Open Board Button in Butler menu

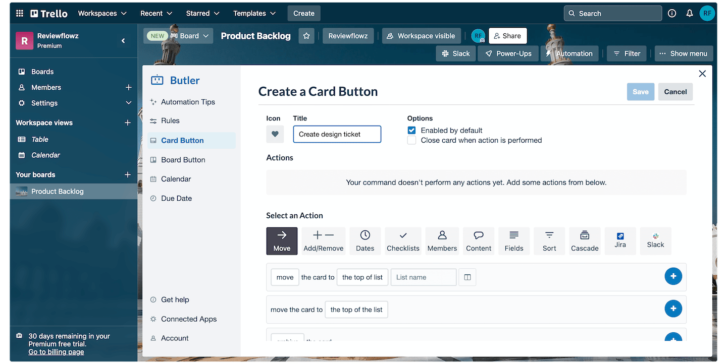(x=183, y=160)
